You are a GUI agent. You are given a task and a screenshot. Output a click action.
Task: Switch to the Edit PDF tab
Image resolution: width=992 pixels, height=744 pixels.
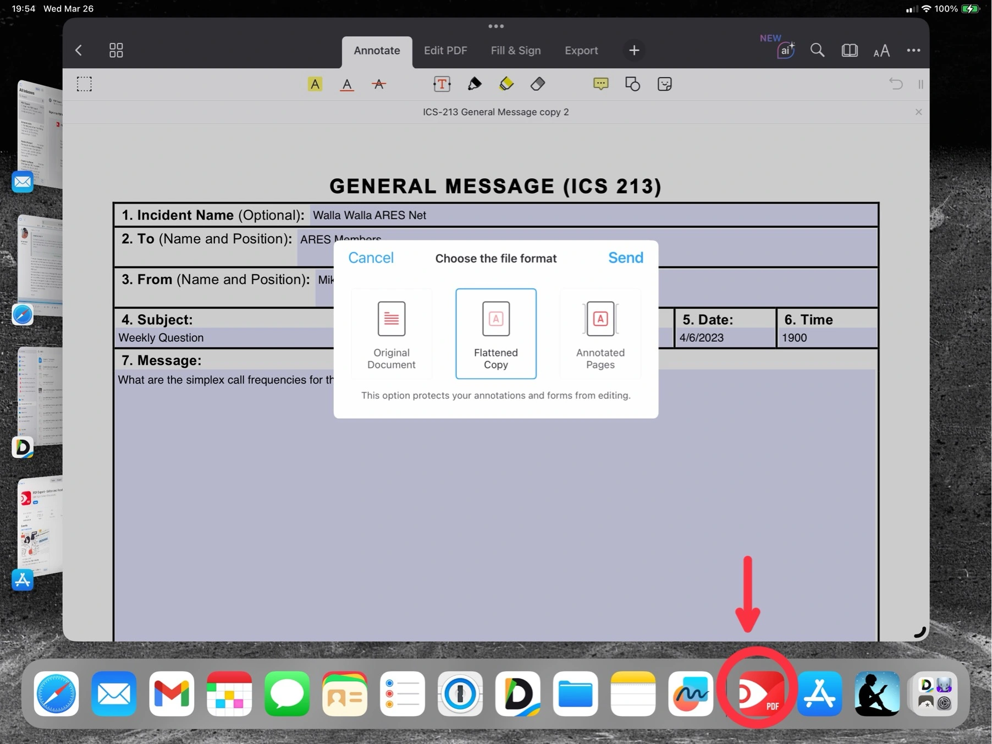445,51
